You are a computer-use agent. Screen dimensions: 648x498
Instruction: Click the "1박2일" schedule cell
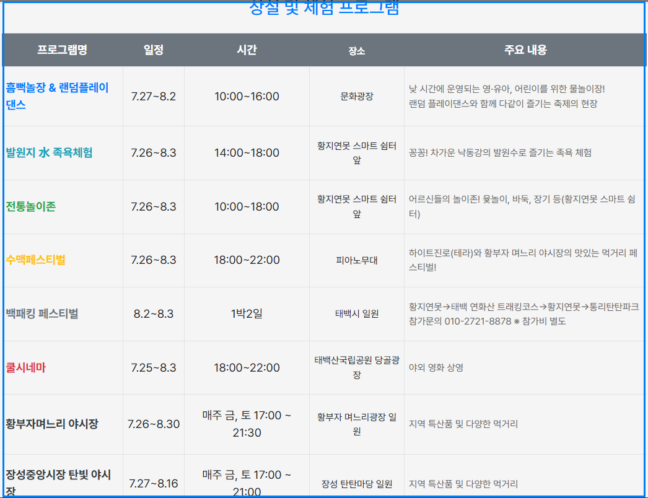click(x=248, y=313)
